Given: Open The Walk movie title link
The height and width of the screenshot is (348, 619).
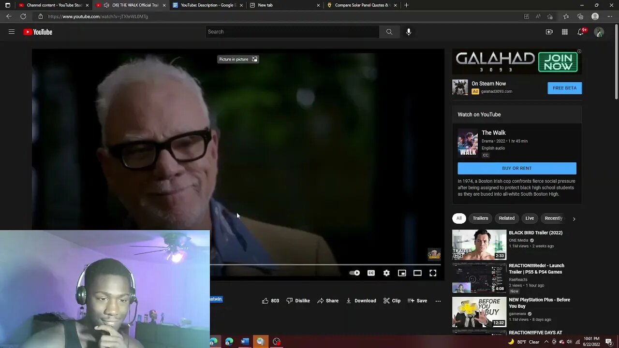Looking at the screenshot, I should [x=493, y=133].
